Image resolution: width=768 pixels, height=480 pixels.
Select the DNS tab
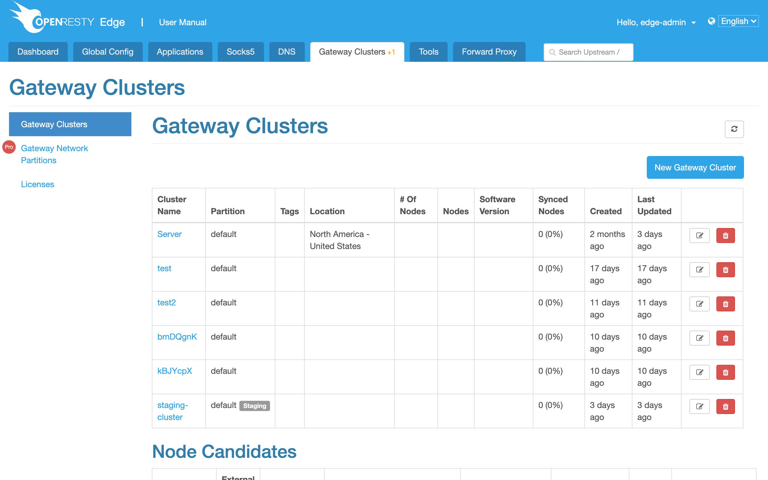click(x=286, y=52)
